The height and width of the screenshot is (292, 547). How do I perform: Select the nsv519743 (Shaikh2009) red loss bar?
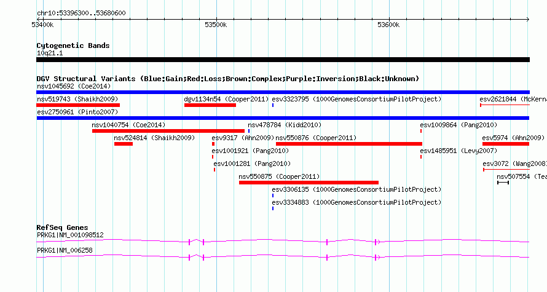tap(78, 105)
